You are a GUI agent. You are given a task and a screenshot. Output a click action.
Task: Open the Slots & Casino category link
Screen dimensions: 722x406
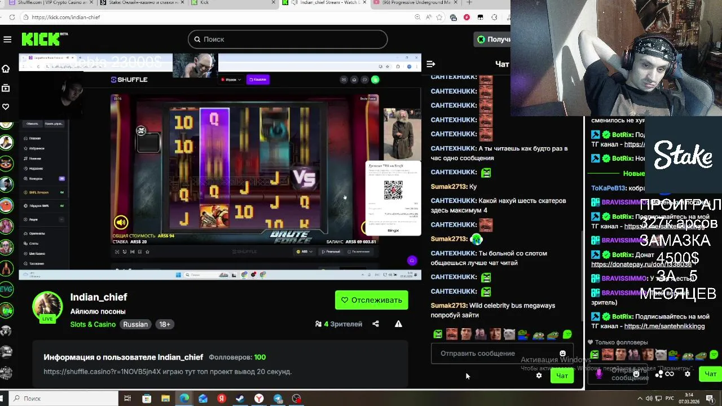click(93, 324)
